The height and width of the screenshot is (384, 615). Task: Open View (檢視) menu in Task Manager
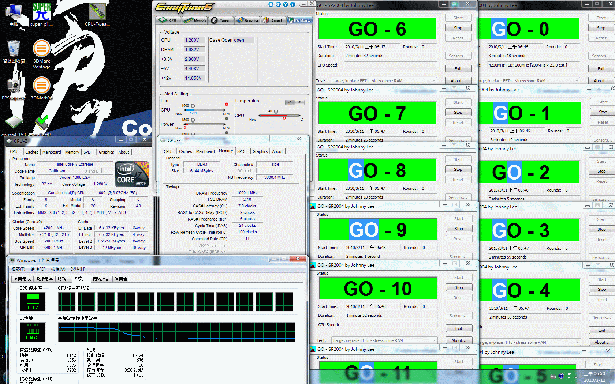click(x=58, y=269)
